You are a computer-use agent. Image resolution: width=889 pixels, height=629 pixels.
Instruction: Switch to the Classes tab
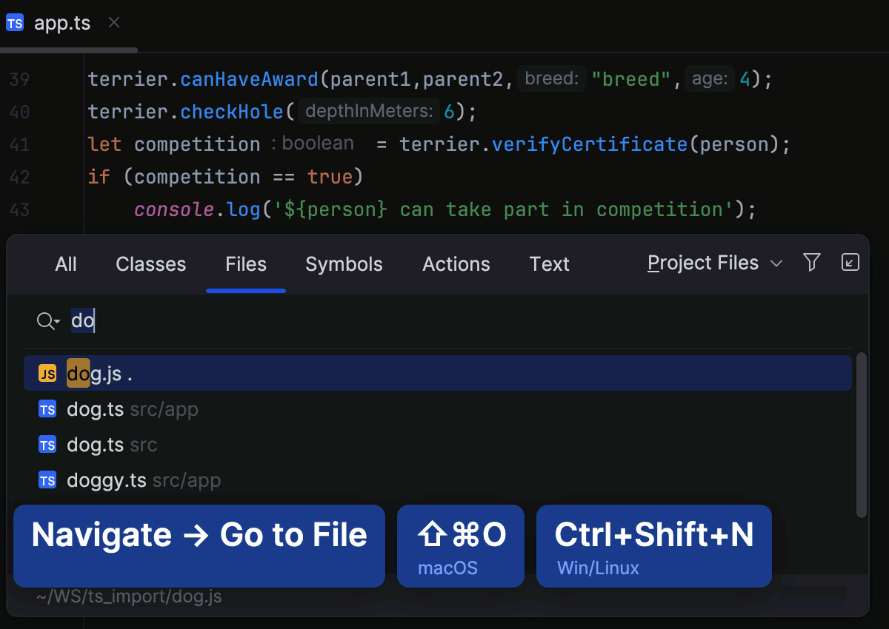point(150,264)
